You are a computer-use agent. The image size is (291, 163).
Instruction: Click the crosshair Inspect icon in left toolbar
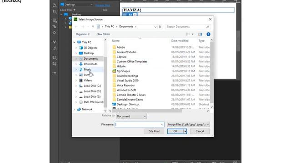[x=54, y=33]
